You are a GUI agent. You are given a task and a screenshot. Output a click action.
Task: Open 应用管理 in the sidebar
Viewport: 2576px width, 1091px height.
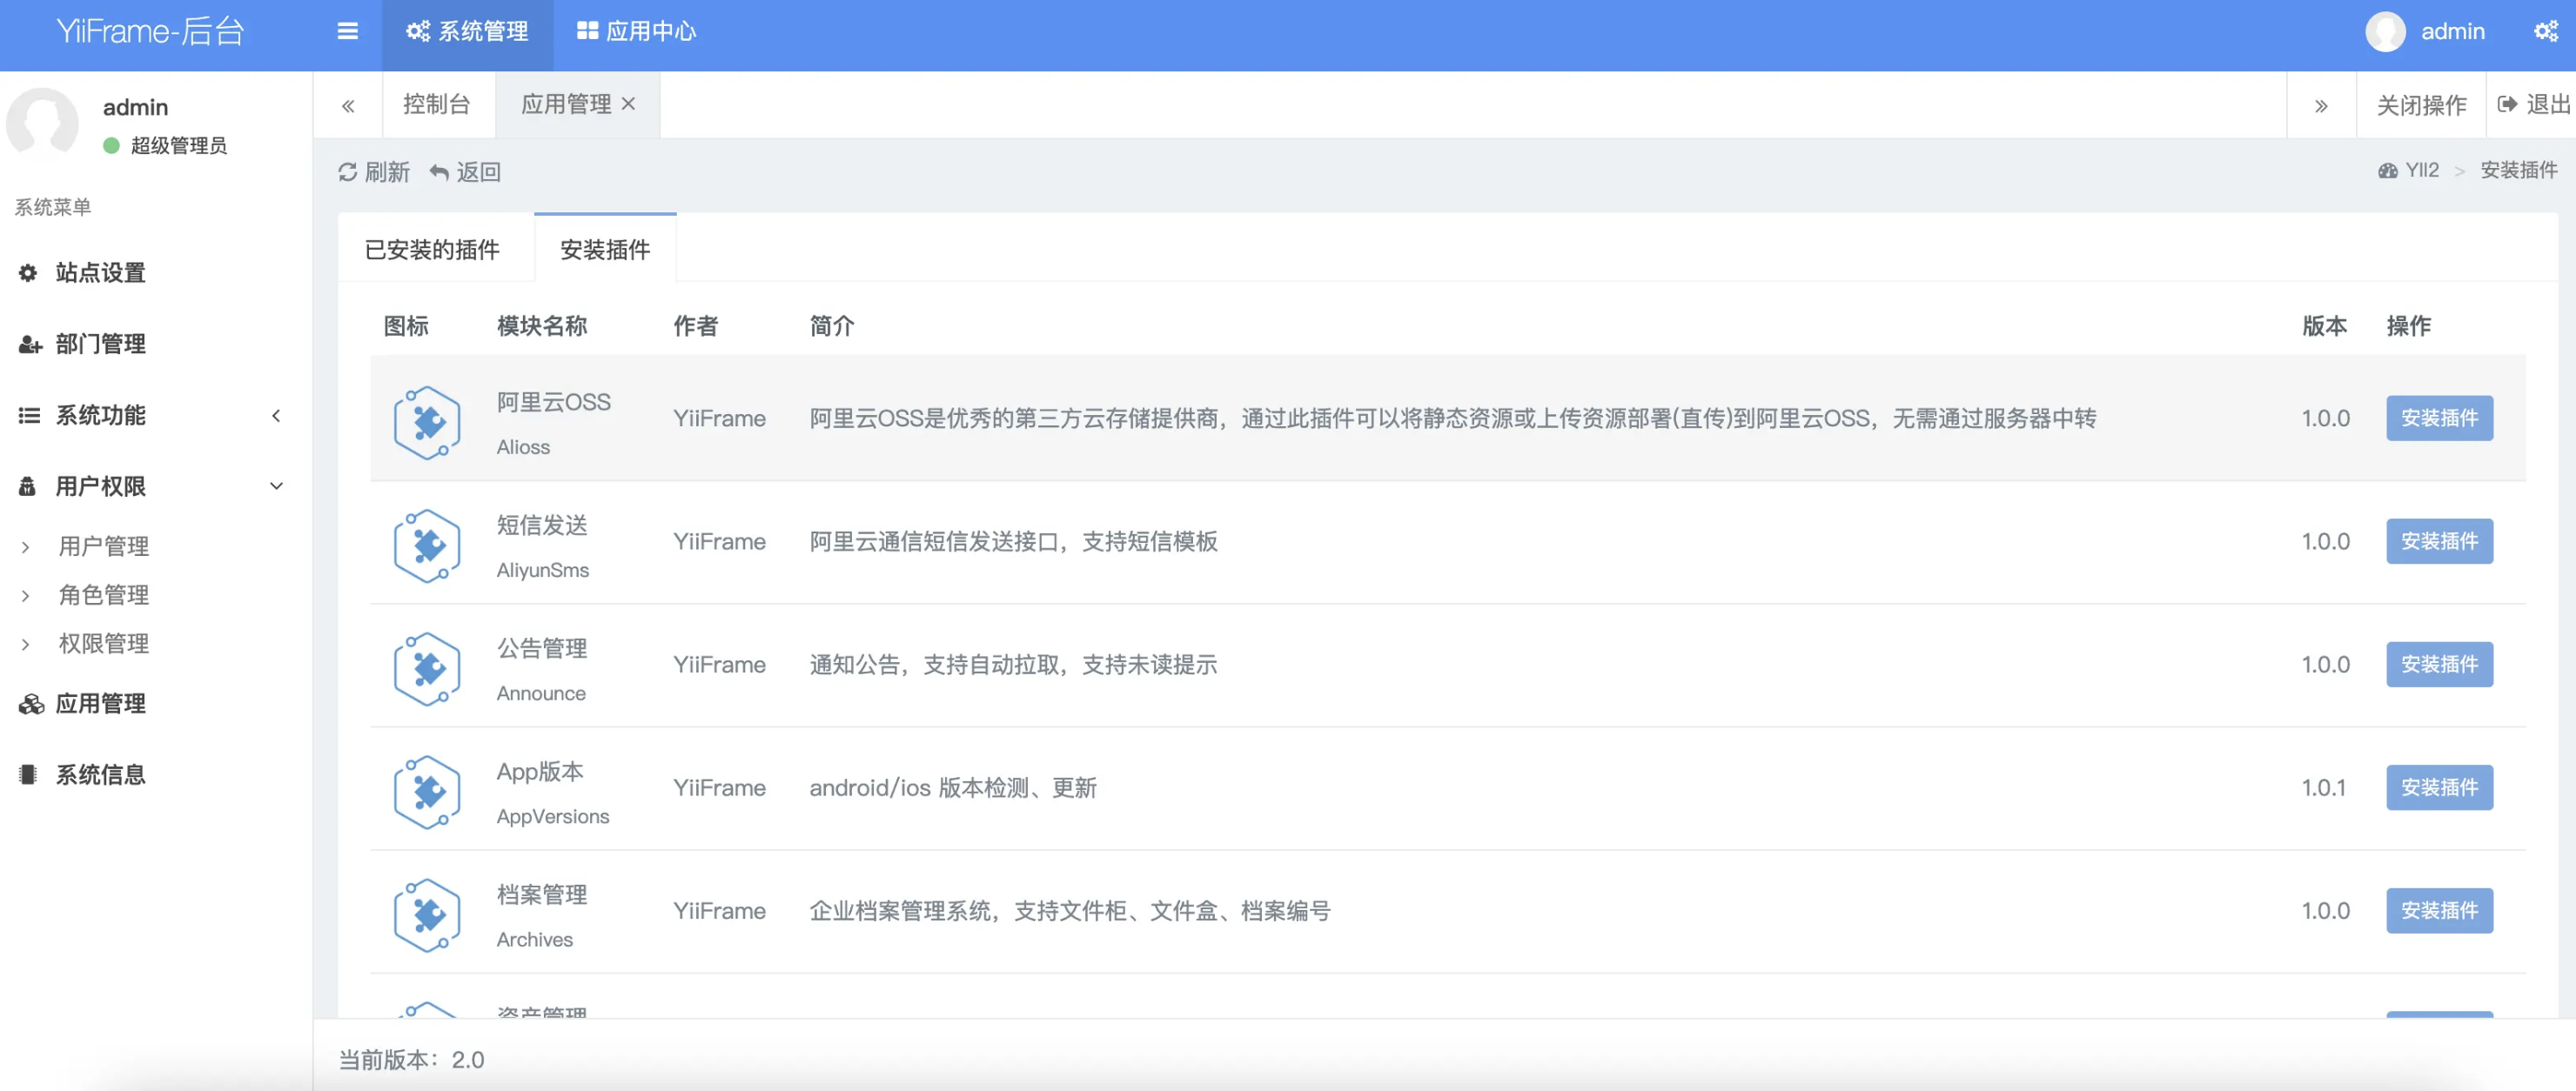100,704
